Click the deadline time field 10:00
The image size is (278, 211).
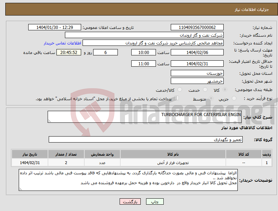tap(144, 52)
